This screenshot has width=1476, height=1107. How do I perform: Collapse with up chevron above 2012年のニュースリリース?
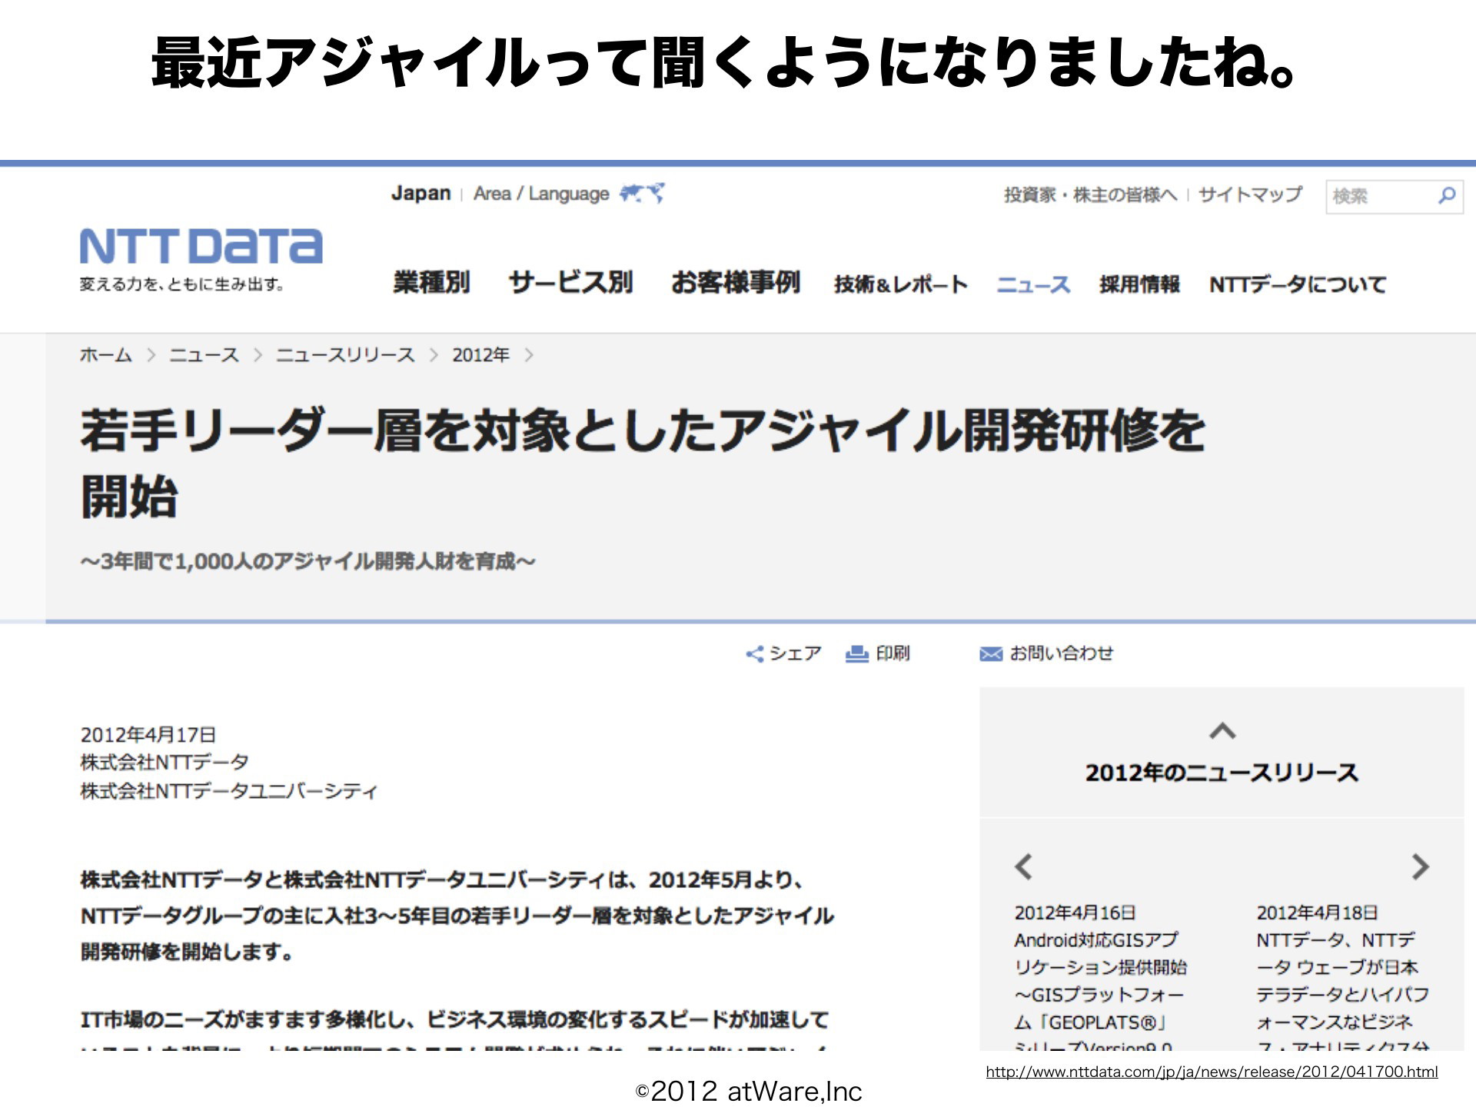1222,730
